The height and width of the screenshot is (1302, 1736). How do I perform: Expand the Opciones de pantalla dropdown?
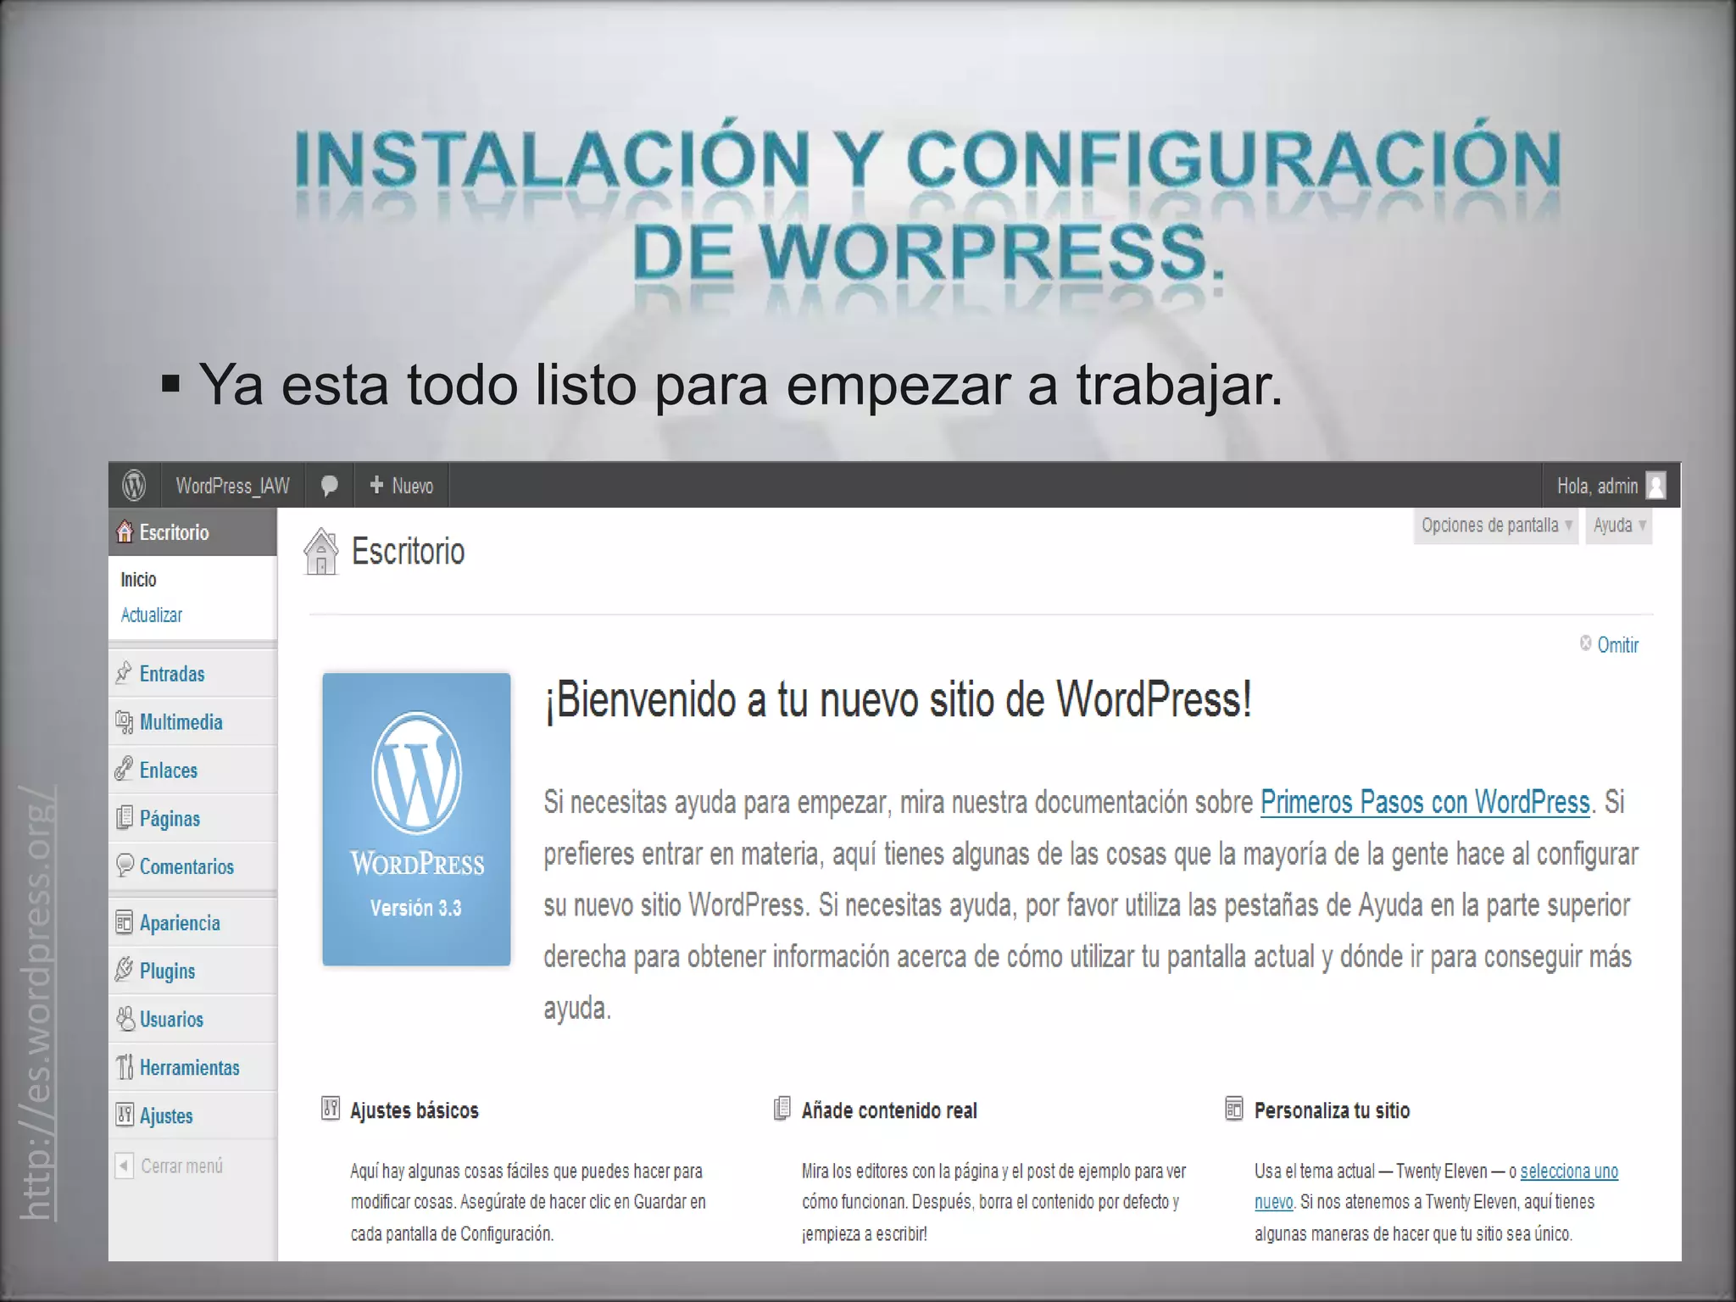[x=1496, y=526]
